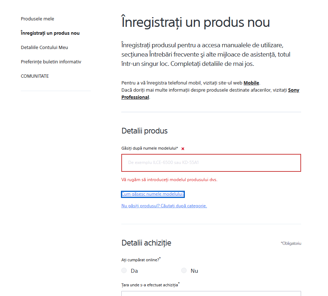328x296 pixels.
Task: Select the "Nu" radio button
Action: coord(184,271)
